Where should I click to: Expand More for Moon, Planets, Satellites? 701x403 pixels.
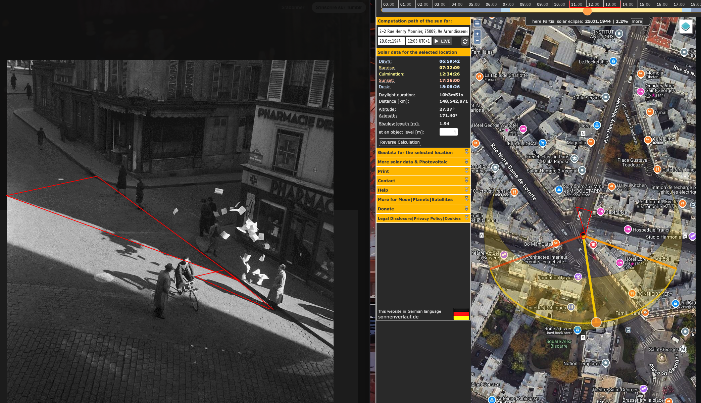point(423,199)
